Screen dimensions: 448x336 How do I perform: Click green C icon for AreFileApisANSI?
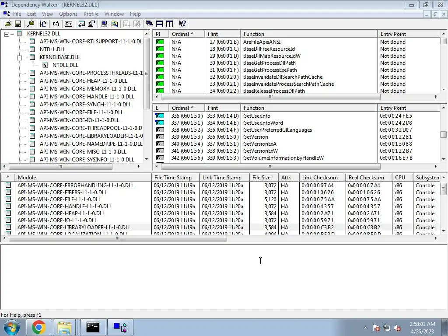[x=160, y=42]
